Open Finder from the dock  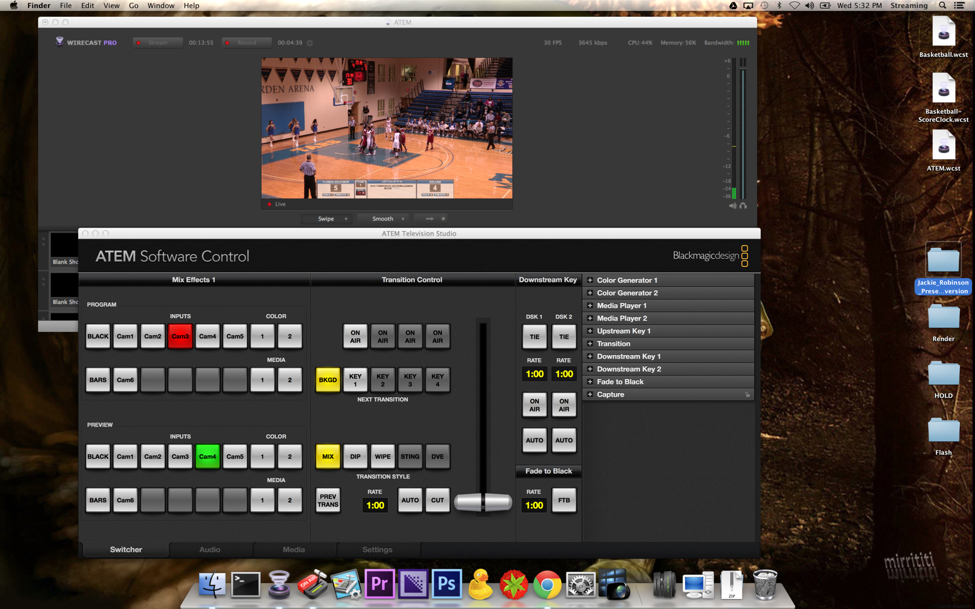click(212, 583)
